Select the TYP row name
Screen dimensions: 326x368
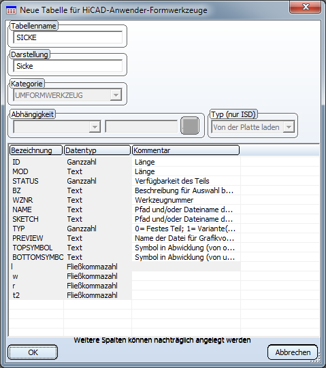pyautogui.click(x=18, y=229)
